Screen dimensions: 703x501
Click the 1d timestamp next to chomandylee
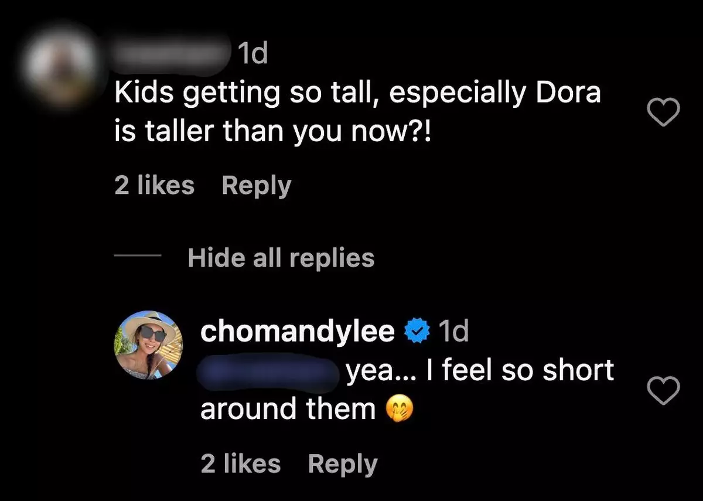click(453, 332)
